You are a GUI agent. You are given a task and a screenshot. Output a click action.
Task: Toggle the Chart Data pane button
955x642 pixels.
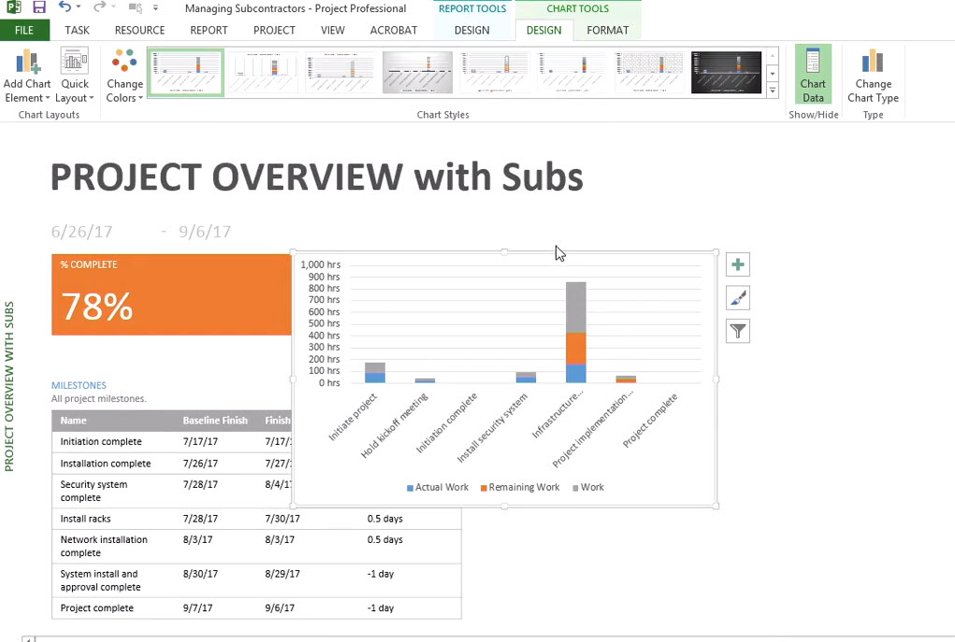pyautogui.click(x=813, y=75)
